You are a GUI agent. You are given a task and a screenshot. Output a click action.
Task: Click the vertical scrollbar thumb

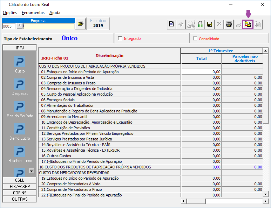coord(265,89)
